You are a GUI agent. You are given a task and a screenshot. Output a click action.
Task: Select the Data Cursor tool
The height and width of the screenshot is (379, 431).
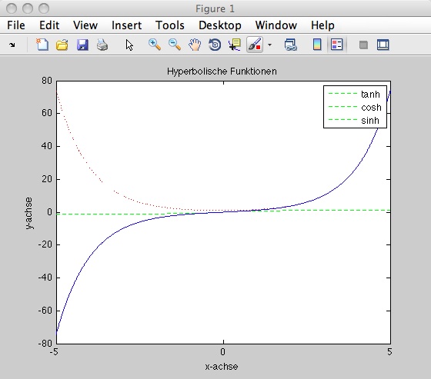click(235, 45)
